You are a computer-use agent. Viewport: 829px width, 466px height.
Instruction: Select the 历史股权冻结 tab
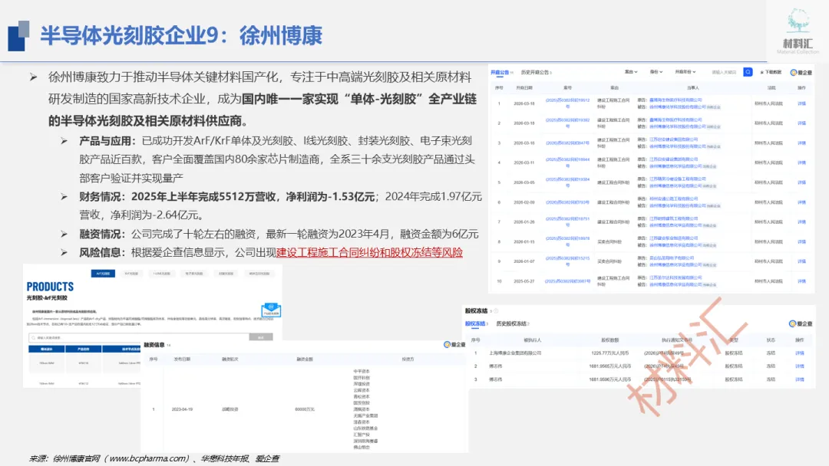(x=512, y=323)
